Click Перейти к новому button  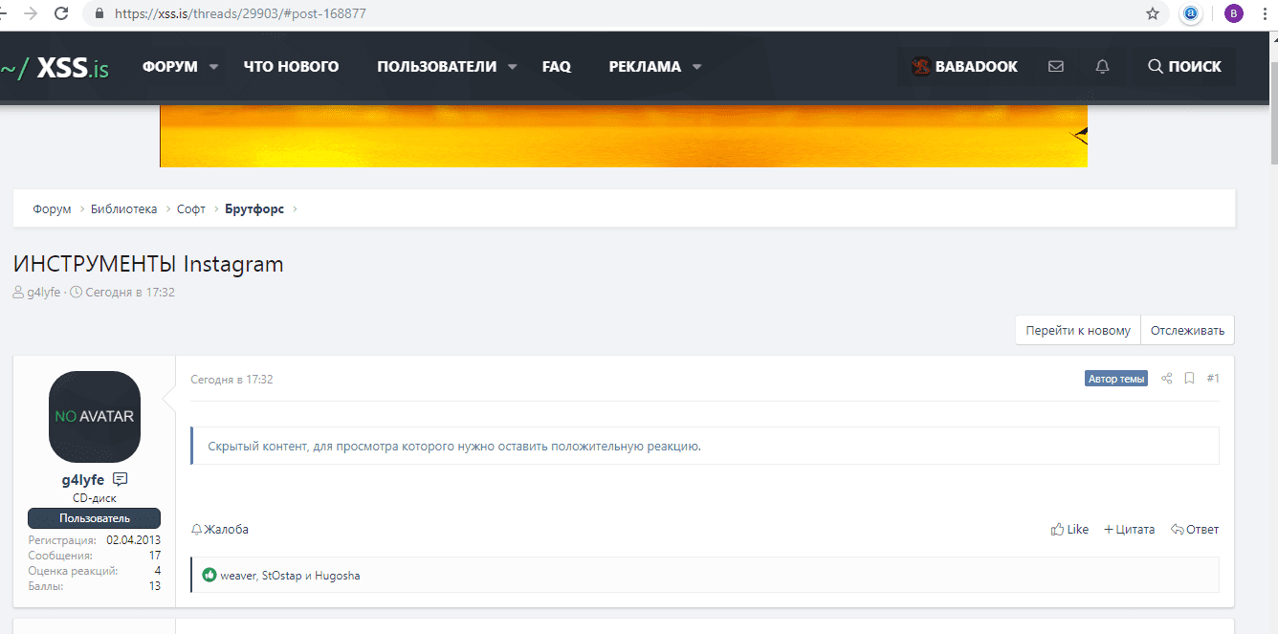(x=1078, y=330)
